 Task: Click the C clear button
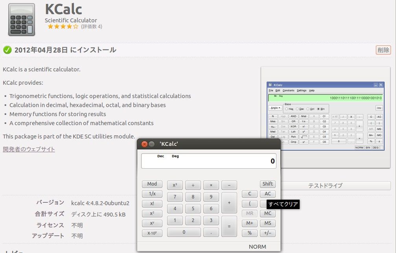pos(250,194)
